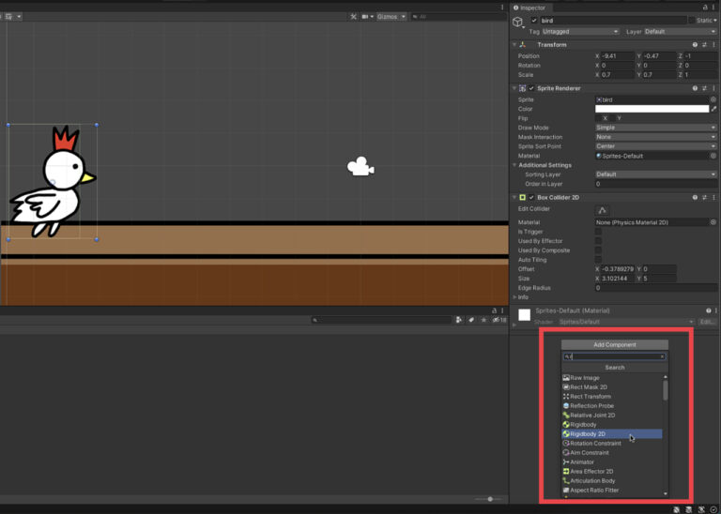Image resolution: width=721 pixels, height=514 pixels.
Task: Click the white Color swatch
Action: click(x=652, y=109)
